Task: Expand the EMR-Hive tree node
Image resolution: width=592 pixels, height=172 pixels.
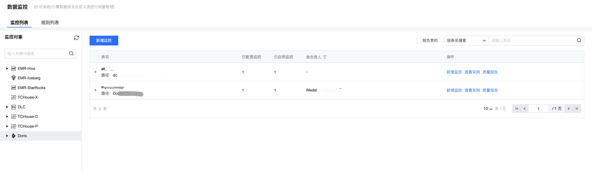Action: pyautogui.click(x=7, y=69)
